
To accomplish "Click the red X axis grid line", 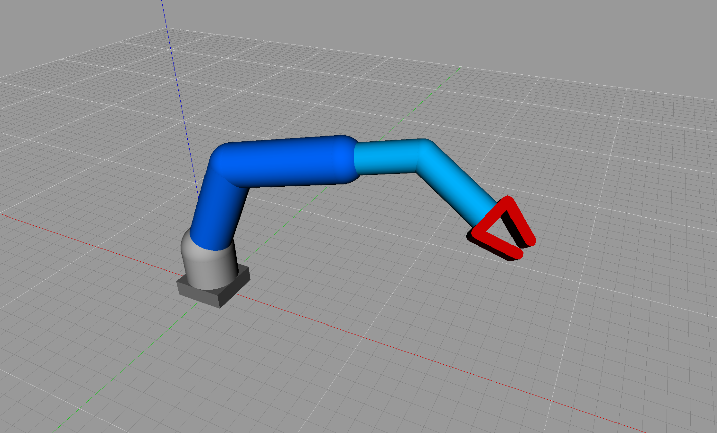I will (75, 221).
